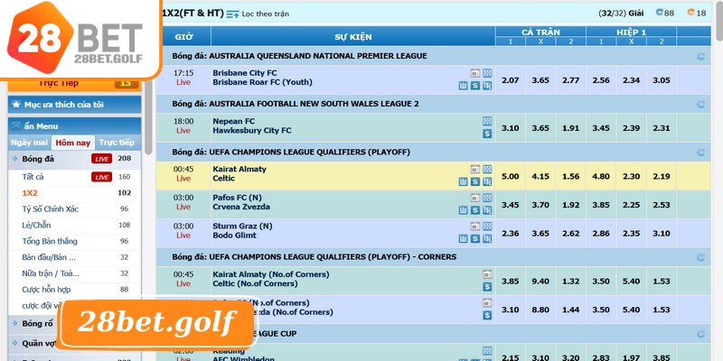The width and height of the screenshot is (723, 361).
Task: Open the Giải league selector (32/32)
Action: coord(621,14)
